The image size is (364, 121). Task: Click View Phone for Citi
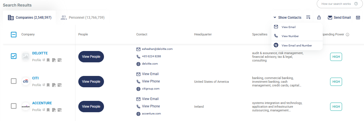point(151,81)
